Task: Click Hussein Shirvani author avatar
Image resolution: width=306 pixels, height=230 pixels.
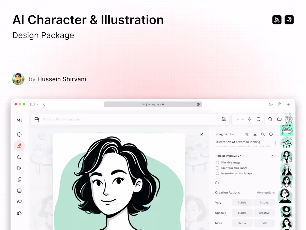Action: (18, 79)
